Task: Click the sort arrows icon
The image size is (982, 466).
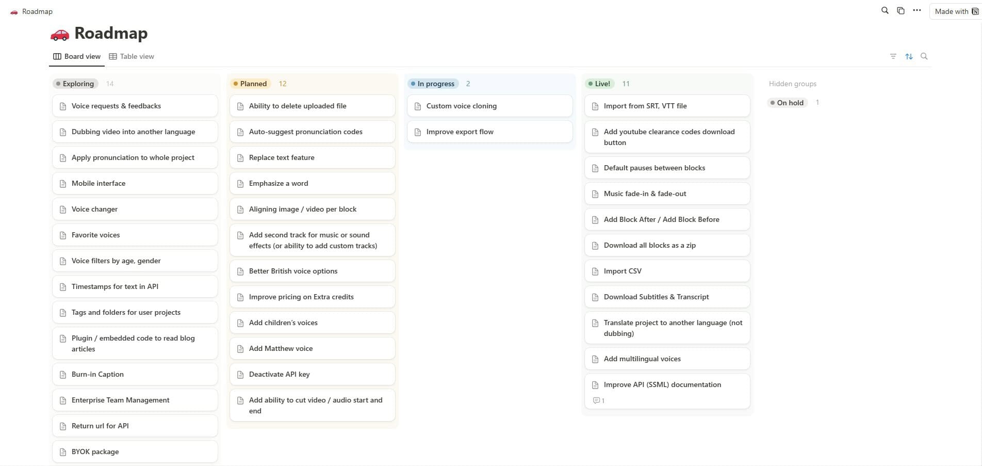Action: click(909, 56)
